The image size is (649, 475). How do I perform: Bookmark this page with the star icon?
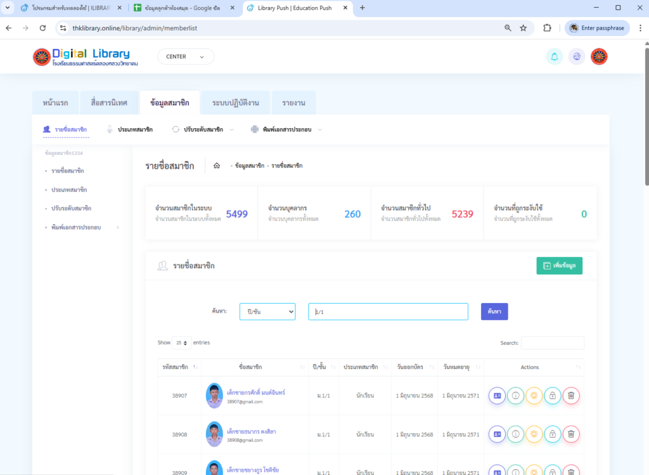pyautogui.click(x=524, y=28)
